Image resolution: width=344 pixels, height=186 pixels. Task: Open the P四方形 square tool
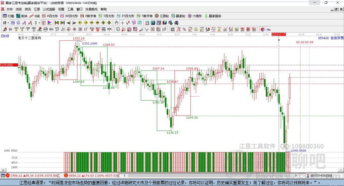[x=50, y=16]
